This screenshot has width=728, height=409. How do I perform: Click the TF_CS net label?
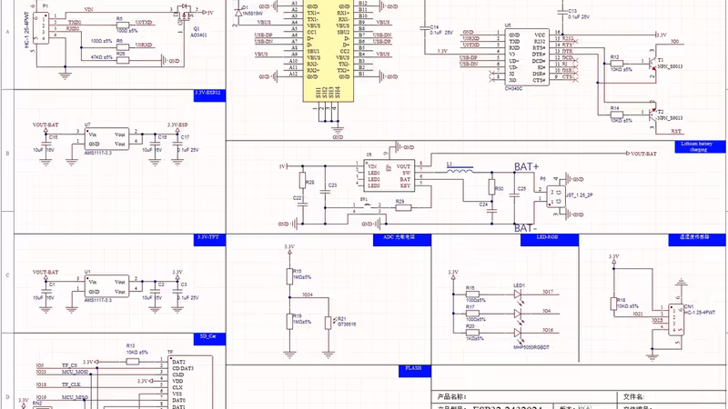69,365
